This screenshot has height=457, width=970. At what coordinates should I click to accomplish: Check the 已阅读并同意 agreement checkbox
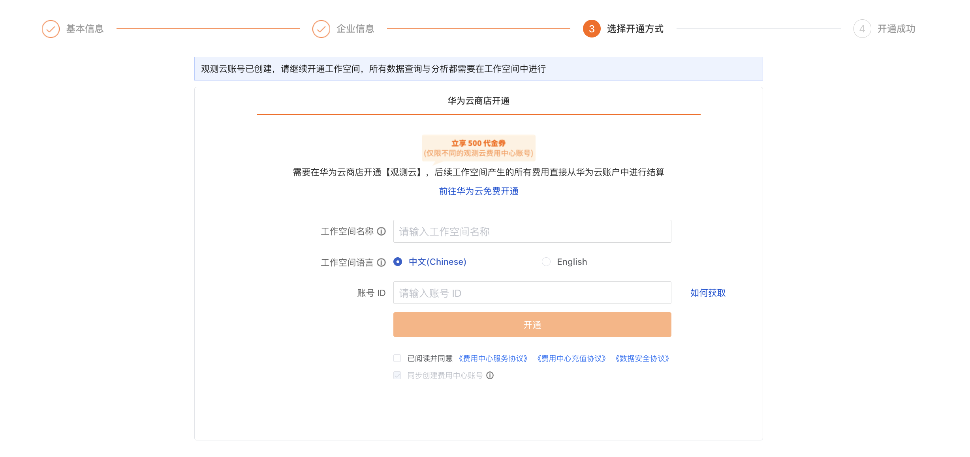[x=397, y=358]
